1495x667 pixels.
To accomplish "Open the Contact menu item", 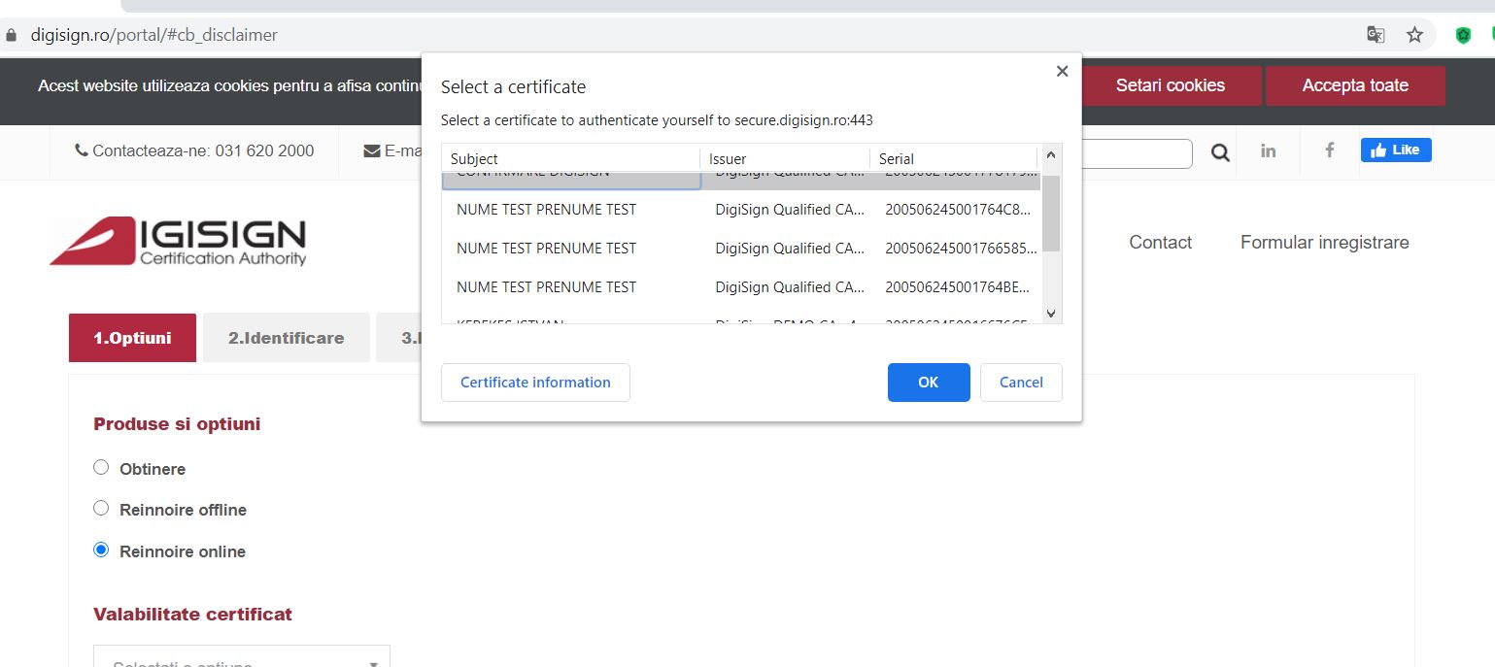I will [1160, 243].
